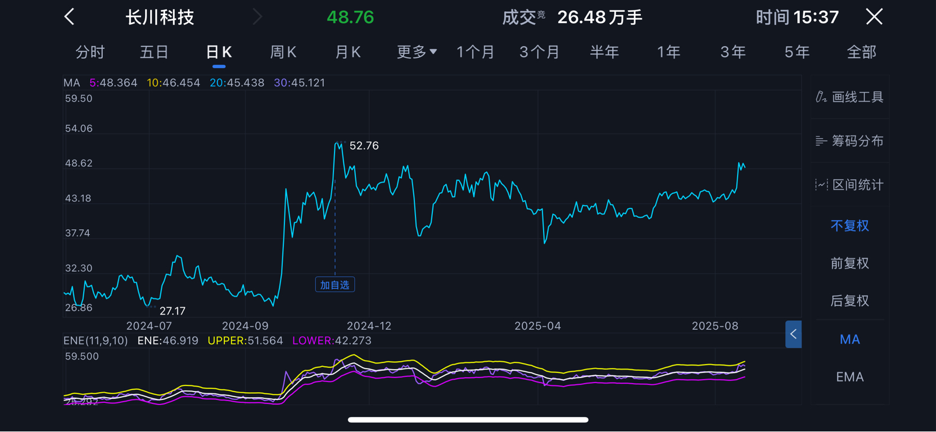Viewport: 936px width, 432px height.
Task: Open 筹码分布 chip distribution
Action: tap(849, 141)
